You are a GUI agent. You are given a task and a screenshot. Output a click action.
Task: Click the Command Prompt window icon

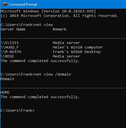[x=5, y=5]
